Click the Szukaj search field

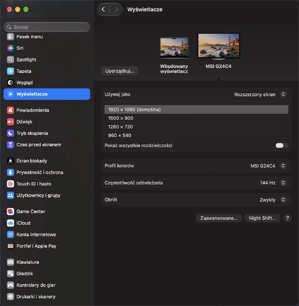47,27
